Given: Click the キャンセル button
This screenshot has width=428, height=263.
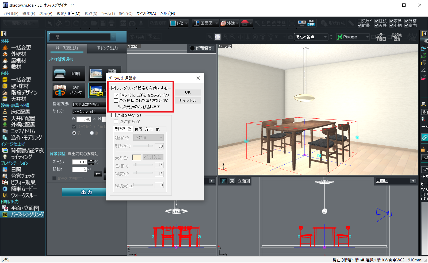Looking at the screenshot, I should tap(188, 101).
